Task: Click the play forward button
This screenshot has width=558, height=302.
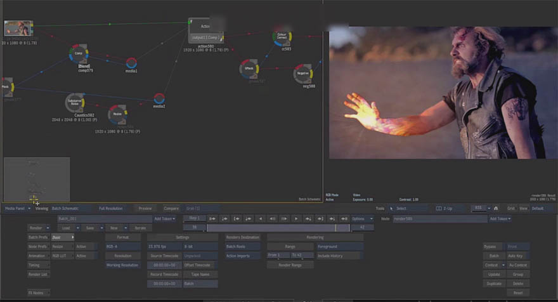Action: click(296, 219)
